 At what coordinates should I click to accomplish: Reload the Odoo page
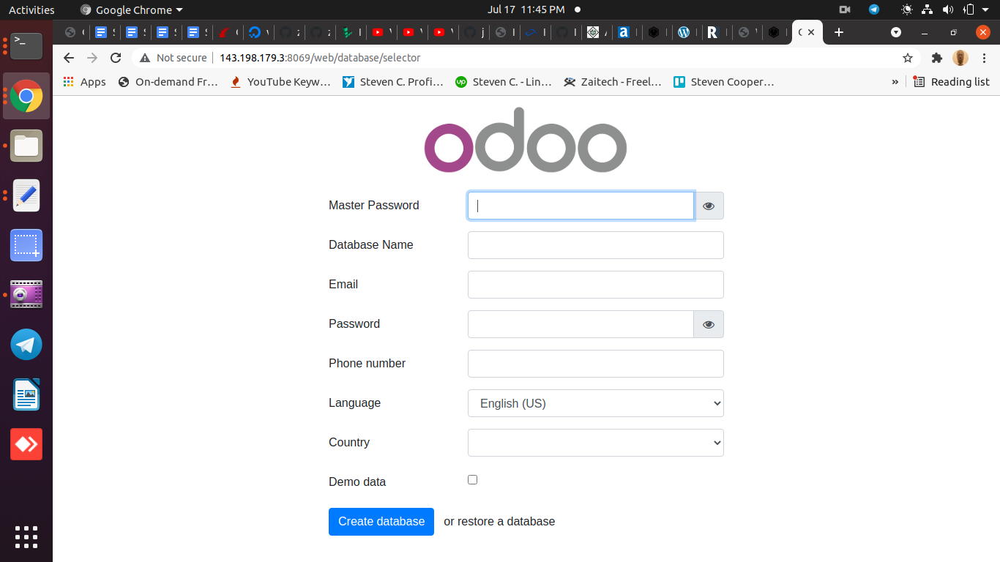click(x=116, y=58)
